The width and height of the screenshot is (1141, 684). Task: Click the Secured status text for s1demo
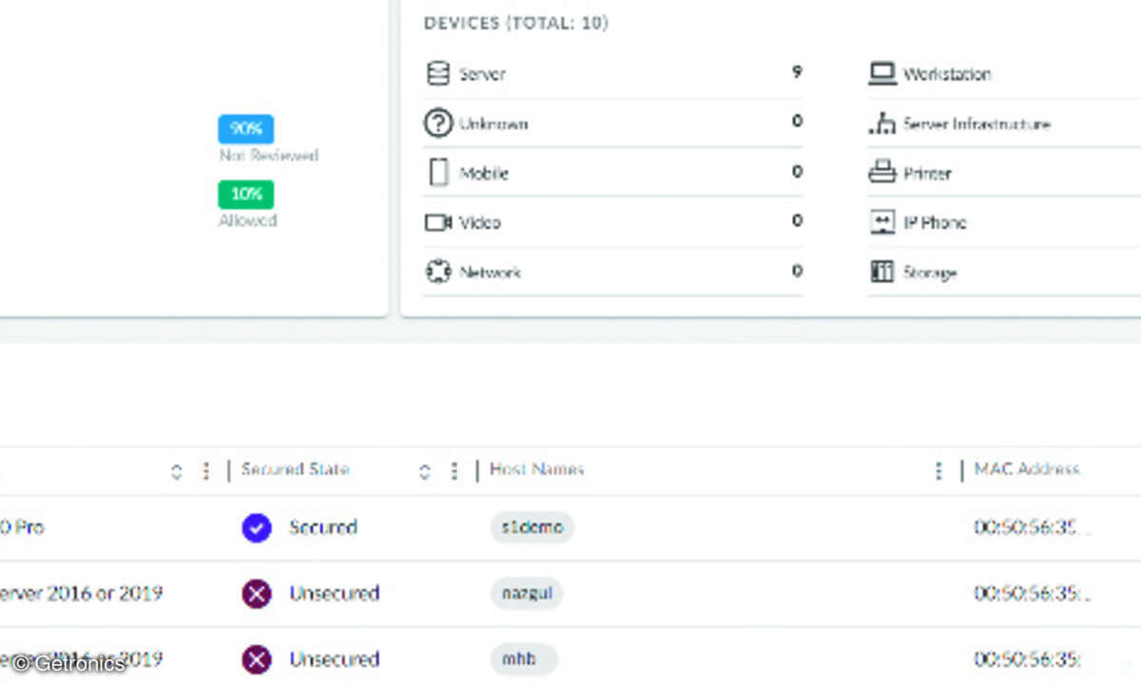[x=323, y=527]
